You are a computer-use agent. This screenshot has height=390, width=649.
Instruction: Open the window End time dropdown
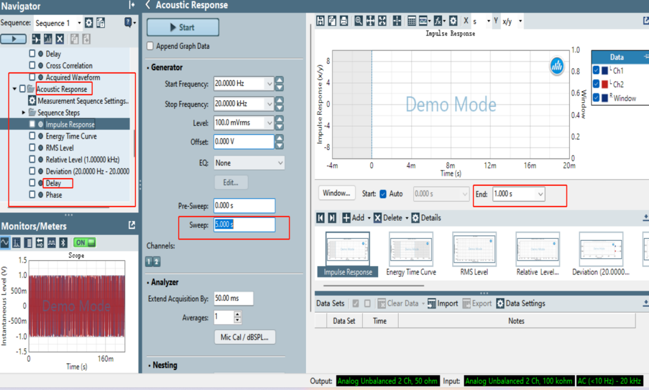540,194
